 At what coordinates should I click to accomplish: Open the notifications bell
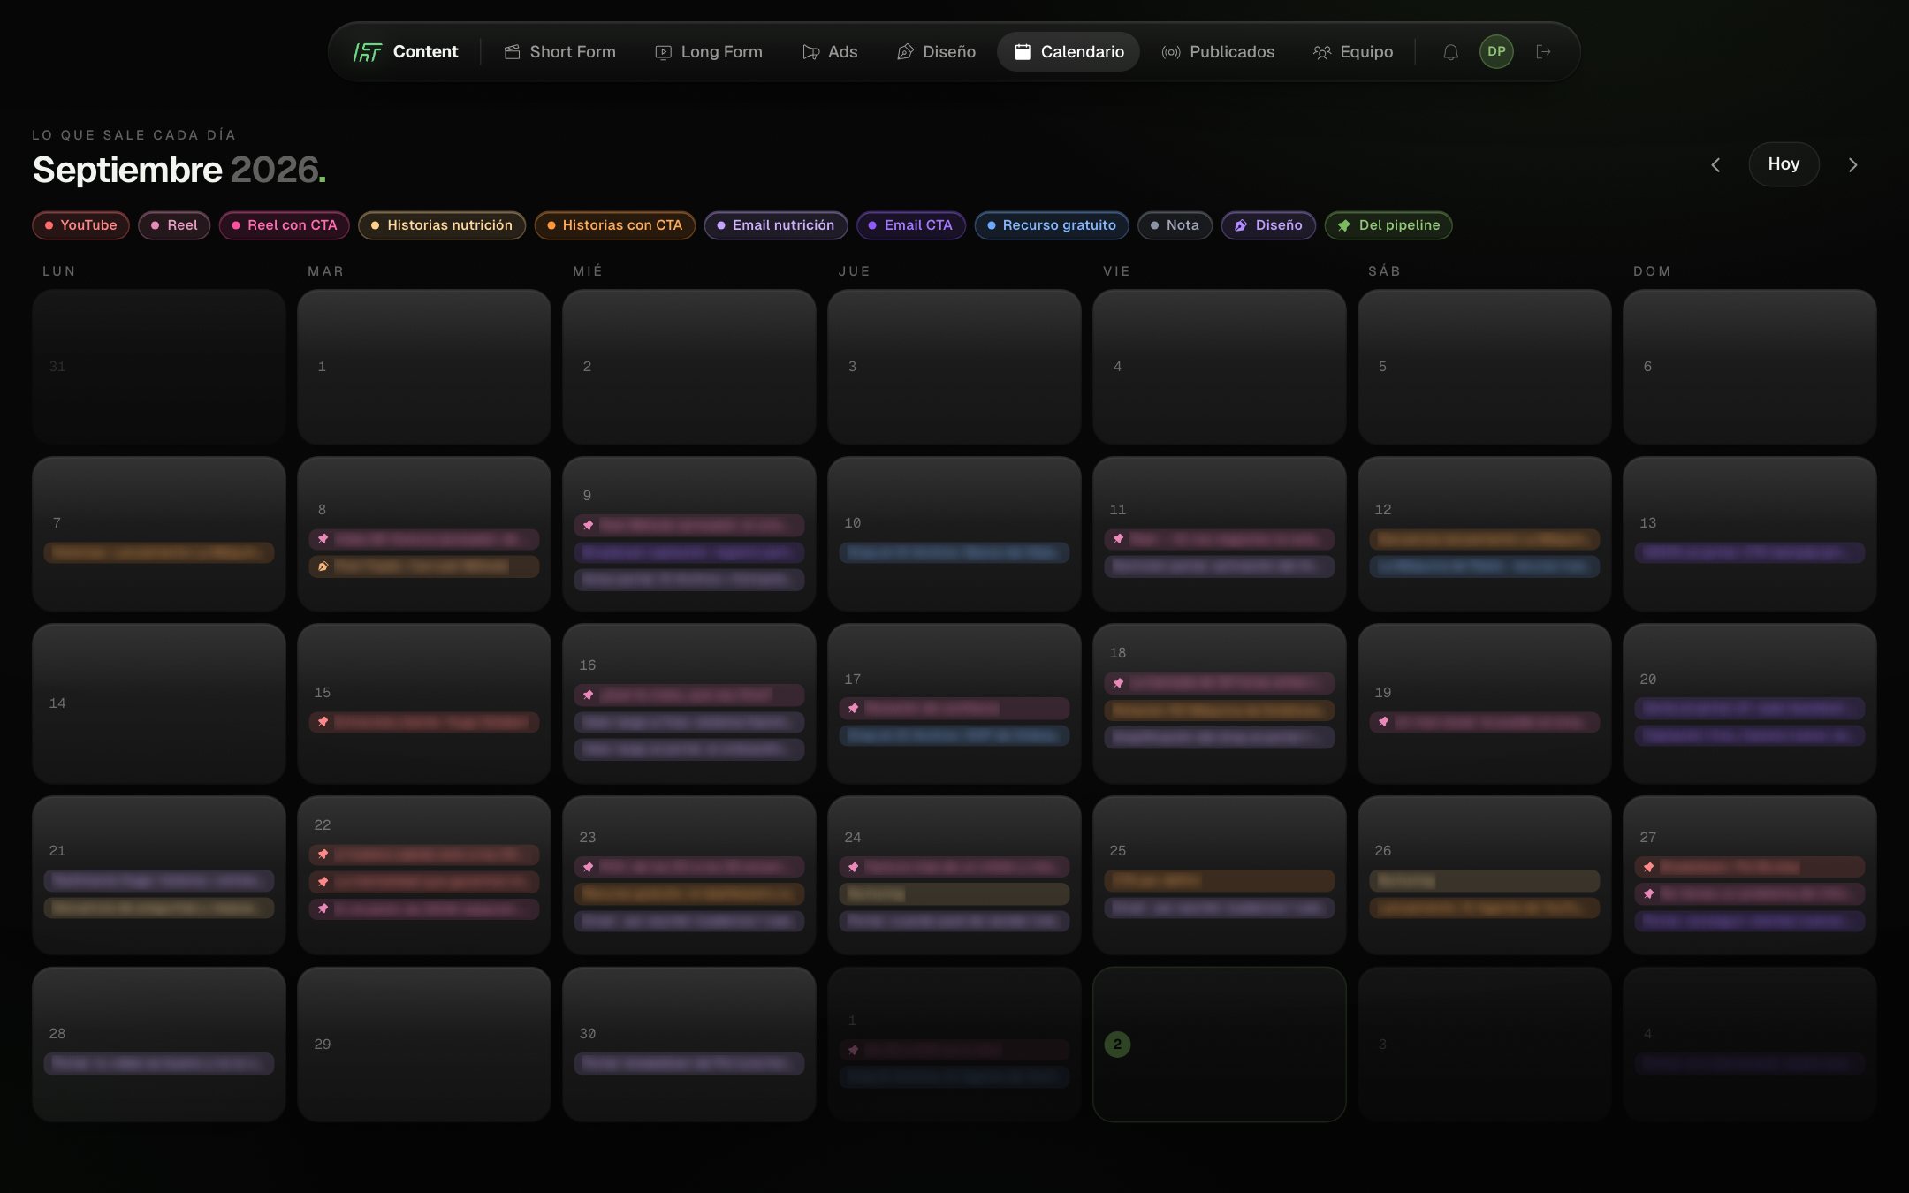[1450, 52]
